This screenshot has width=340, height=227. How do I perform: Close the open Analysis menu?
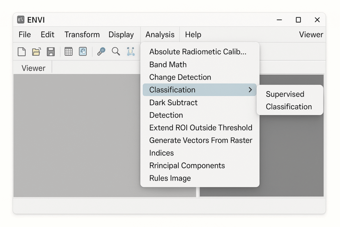point(160,35)
